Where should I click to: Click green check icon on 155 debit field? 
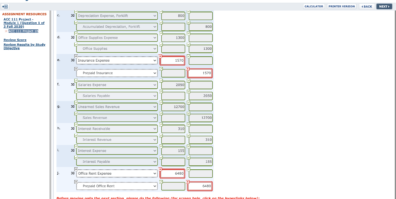point(161,146)
